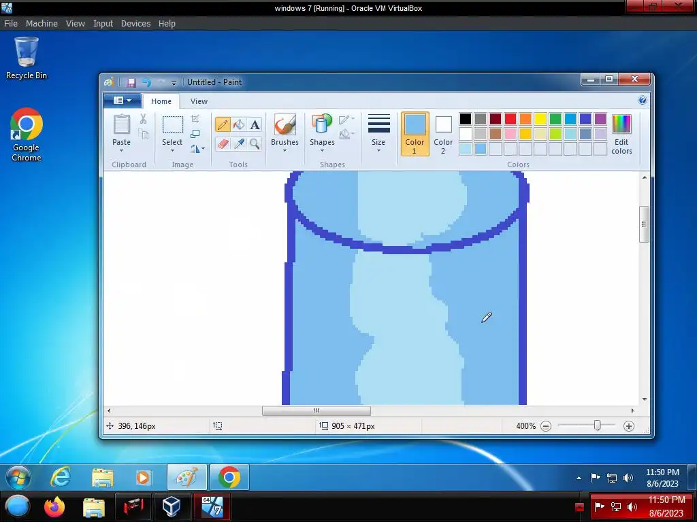Screen dimensions: 697x522
Task: Open Firefox on the host taskbar
Action: (x=54, y=506)
